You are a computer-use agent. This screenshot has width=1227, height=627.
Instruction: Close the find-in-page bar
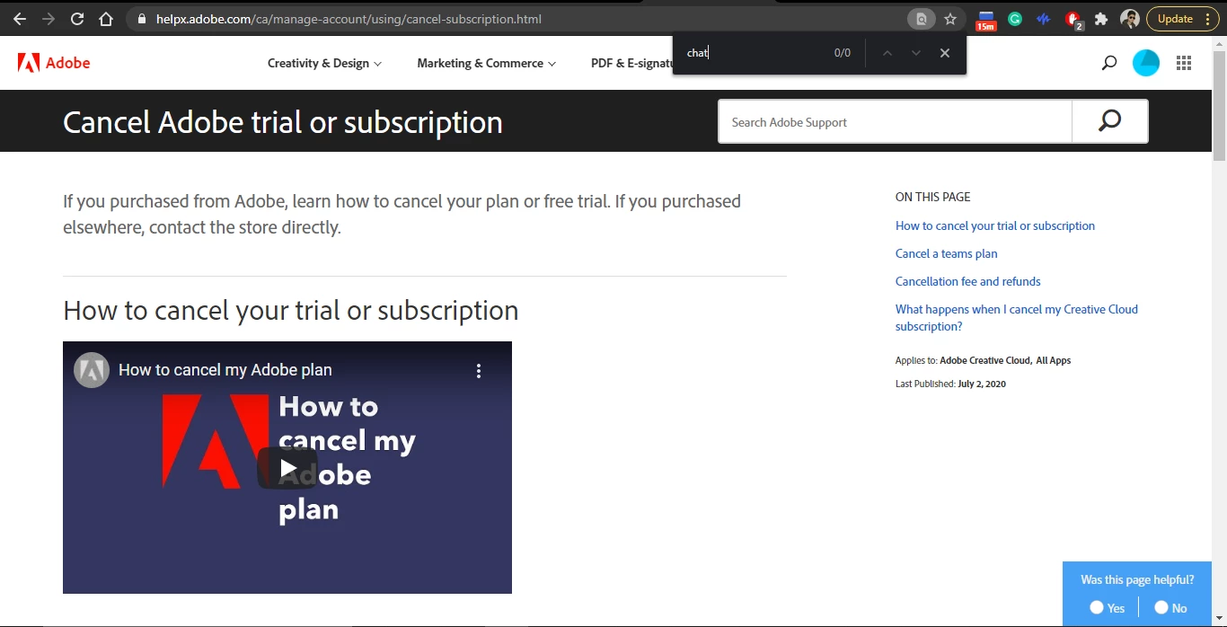pos(945,53)
